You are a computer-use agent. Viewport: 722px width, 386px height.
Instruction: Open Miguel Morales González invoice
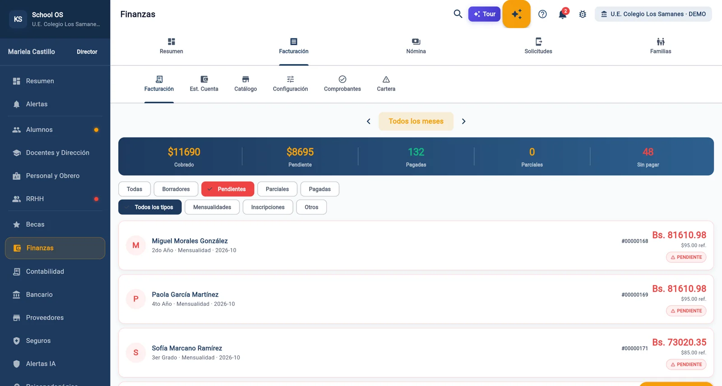(416, 245)
